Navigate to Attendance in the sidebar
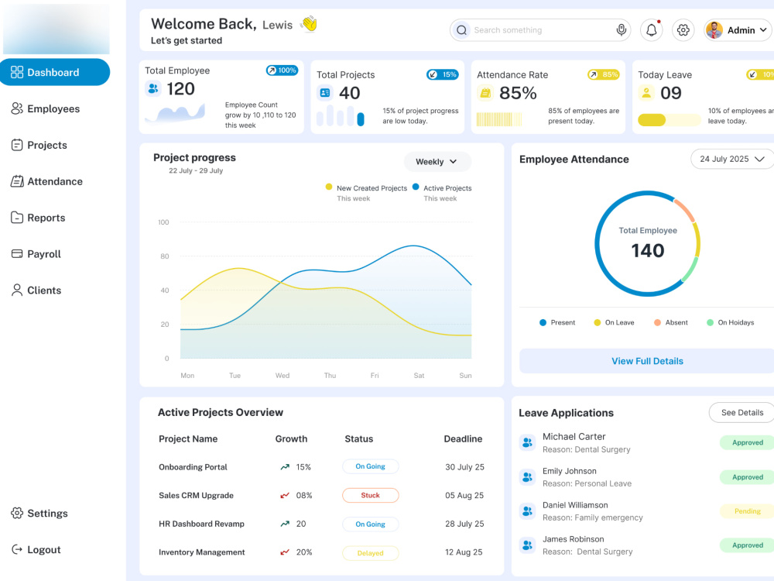 (47, 181)
